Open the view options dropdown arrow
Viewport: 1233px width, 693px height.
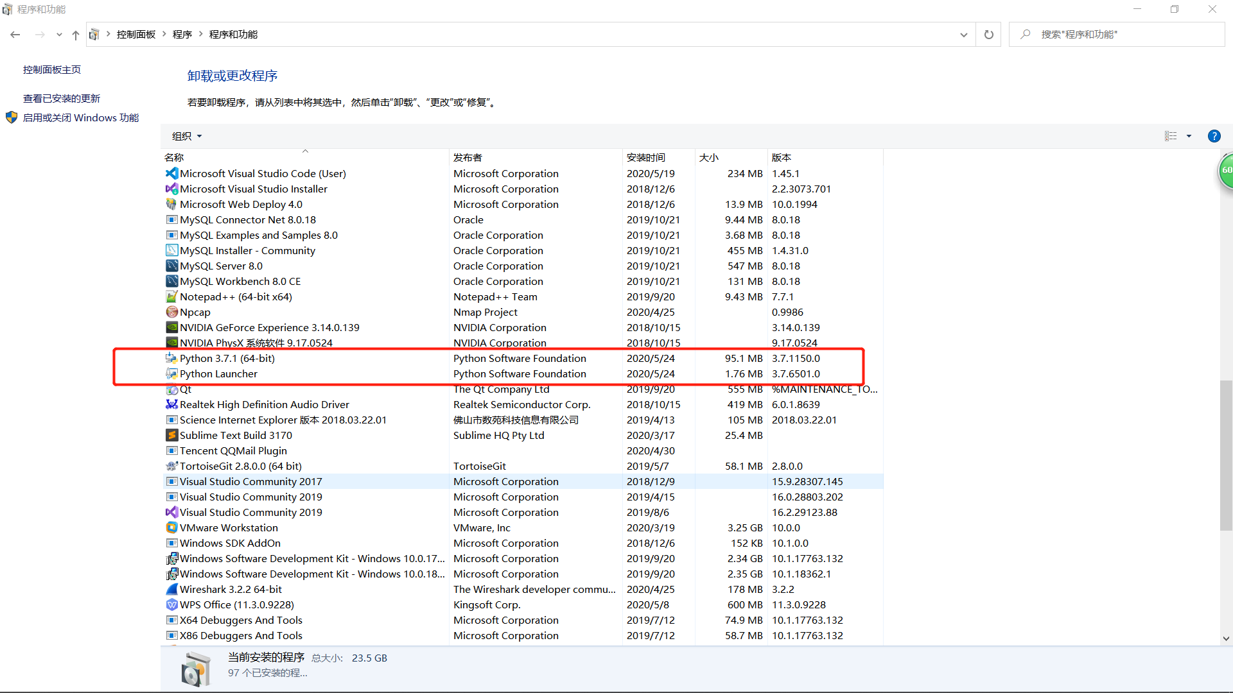coord(1189,136)
